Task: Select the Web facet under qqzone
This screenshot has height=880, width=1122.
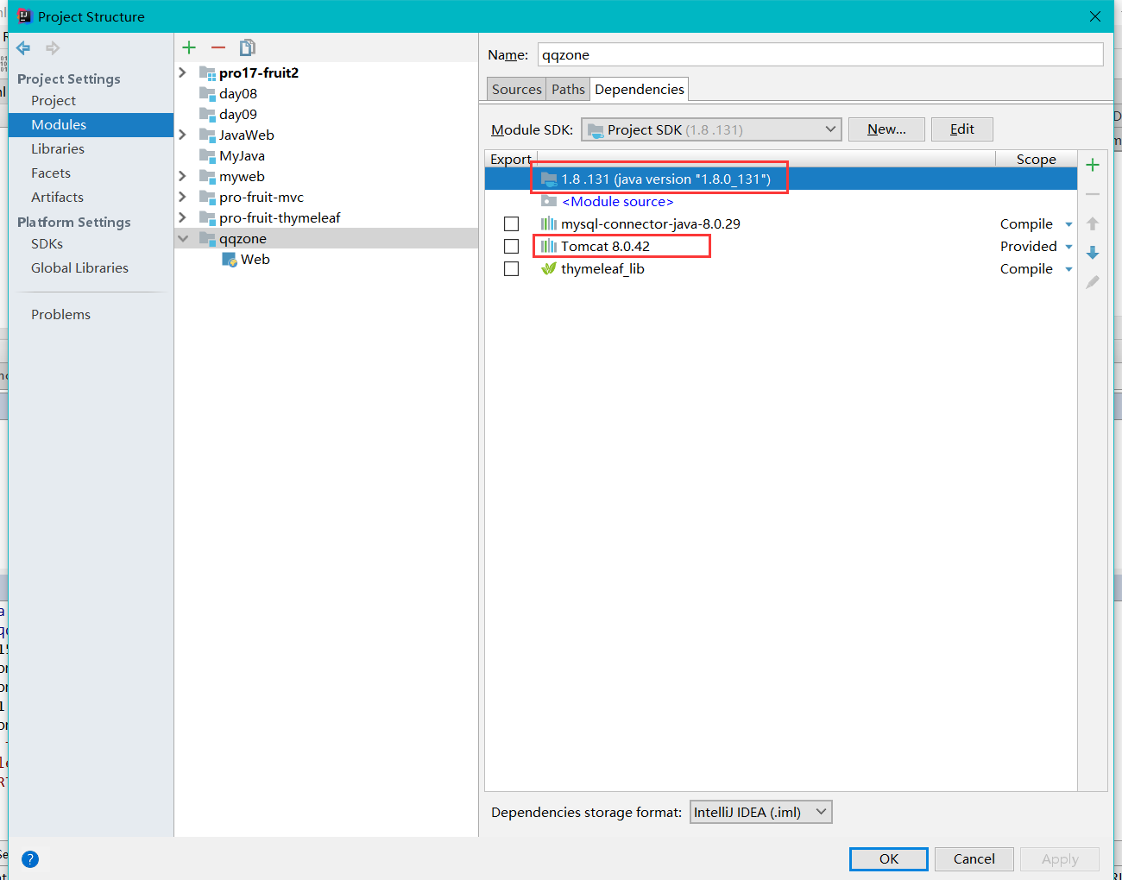Action: click(x=255, y=260)
